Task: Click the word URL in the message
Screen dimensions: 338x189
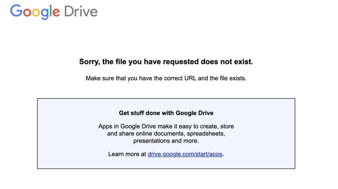Action: click(190, 78)
